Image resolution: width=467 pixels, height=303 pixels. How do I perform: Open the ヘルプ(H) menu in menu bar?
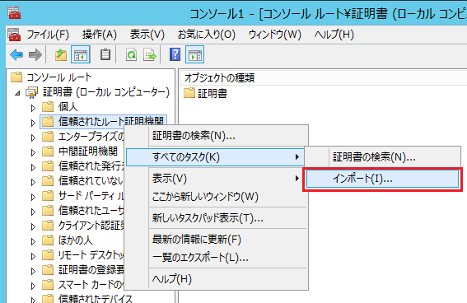[334, 35]
